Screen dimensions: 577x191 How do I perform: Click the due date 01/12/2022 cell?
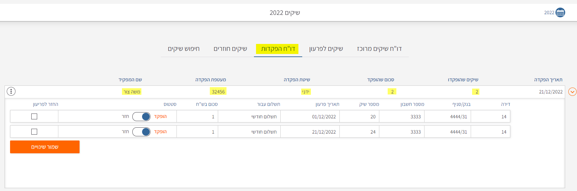click(x=324, y=117)
